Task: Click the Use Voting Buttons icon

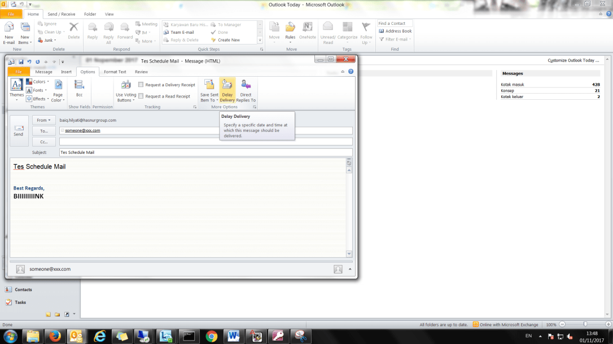Action: [x=125, y=85]
